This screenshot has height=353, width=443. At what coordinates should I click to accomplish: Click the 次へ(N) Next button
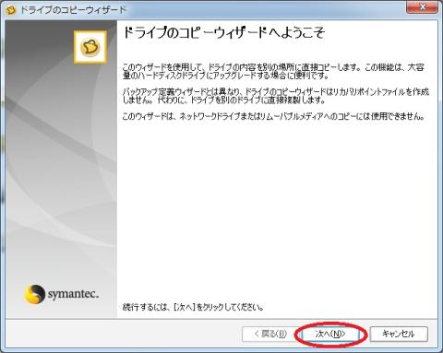[330, 334]
